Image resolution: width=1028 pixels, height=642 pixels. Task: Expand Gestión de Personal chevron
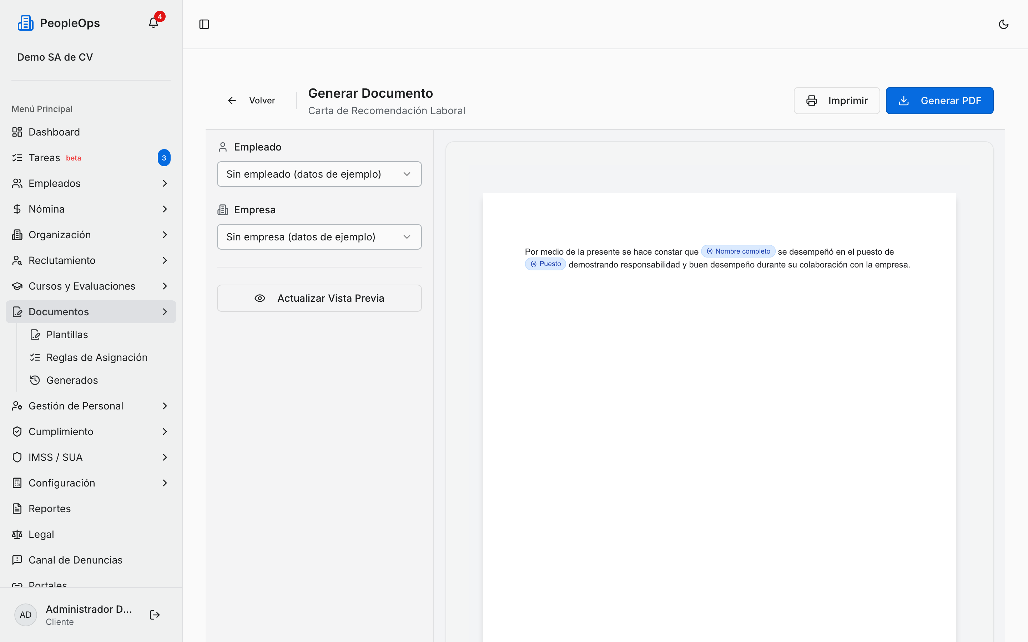point(165,406)
